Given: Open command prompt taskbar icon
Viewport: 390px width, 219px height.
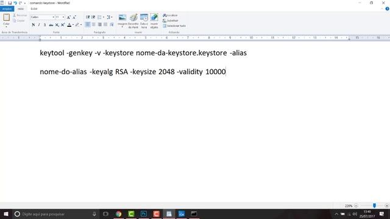Looking at the screenshot, I should pyautogui.click(x=194, y=214).
